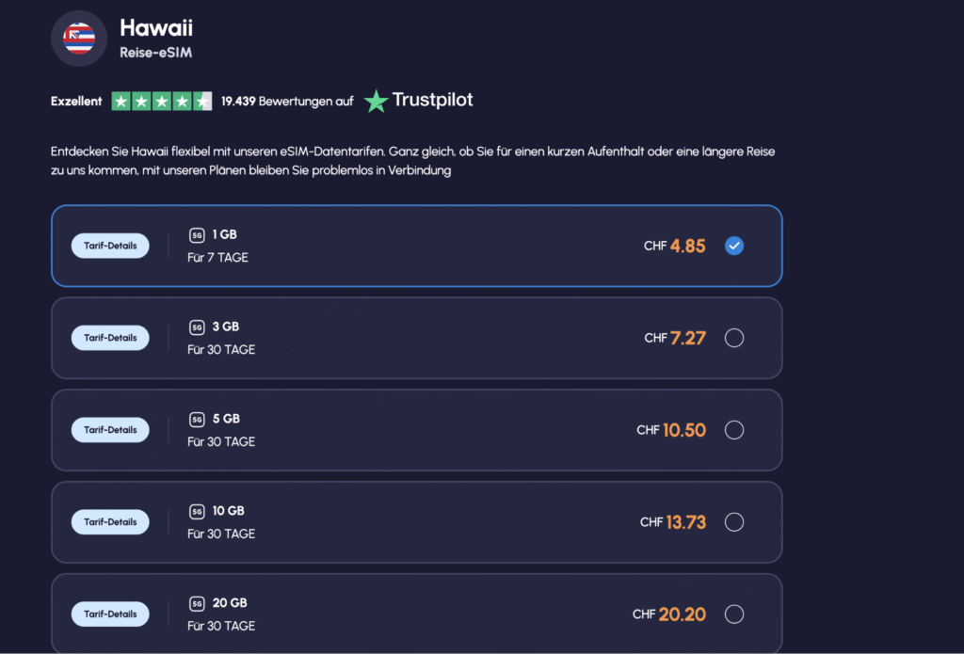The image size is (964, 654).
Task: Open Tarif-Details for the 3 GB plan
Action: click(110, 338)
